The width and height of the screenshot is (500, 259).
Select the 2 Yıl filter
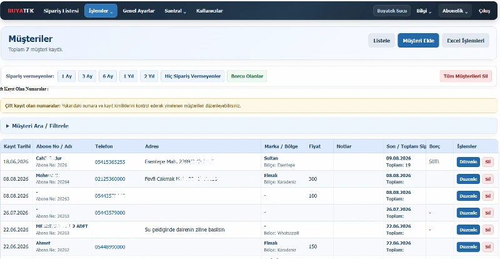pos(149,76)
